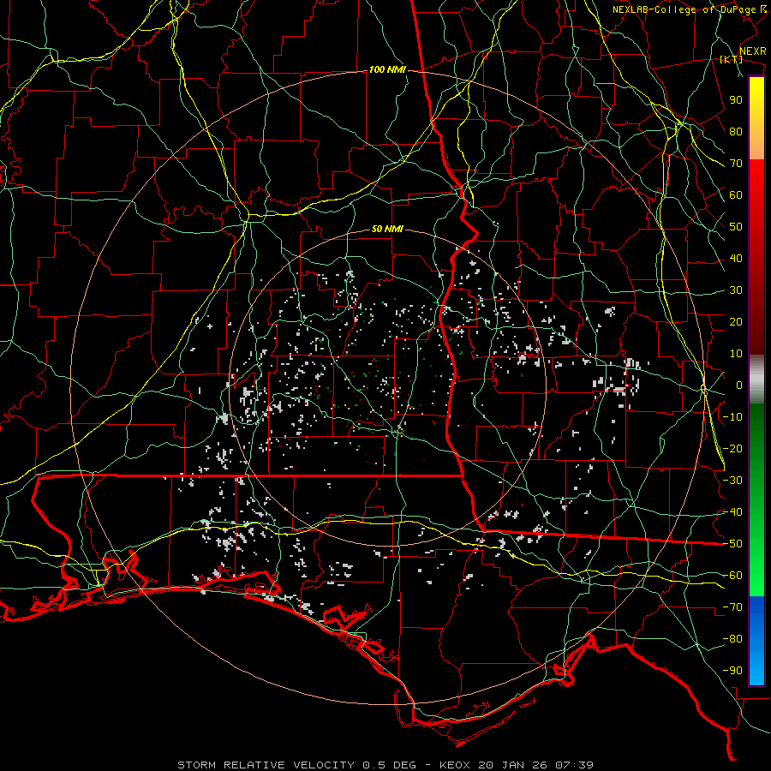Click the 30 value on the velocity scale
The image size is (771, 771).
coord(736,290)
